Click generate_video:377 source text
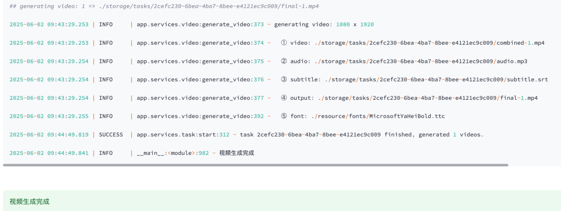The height and width of the screenshot is (211, 561). click(x=233, y=98)
